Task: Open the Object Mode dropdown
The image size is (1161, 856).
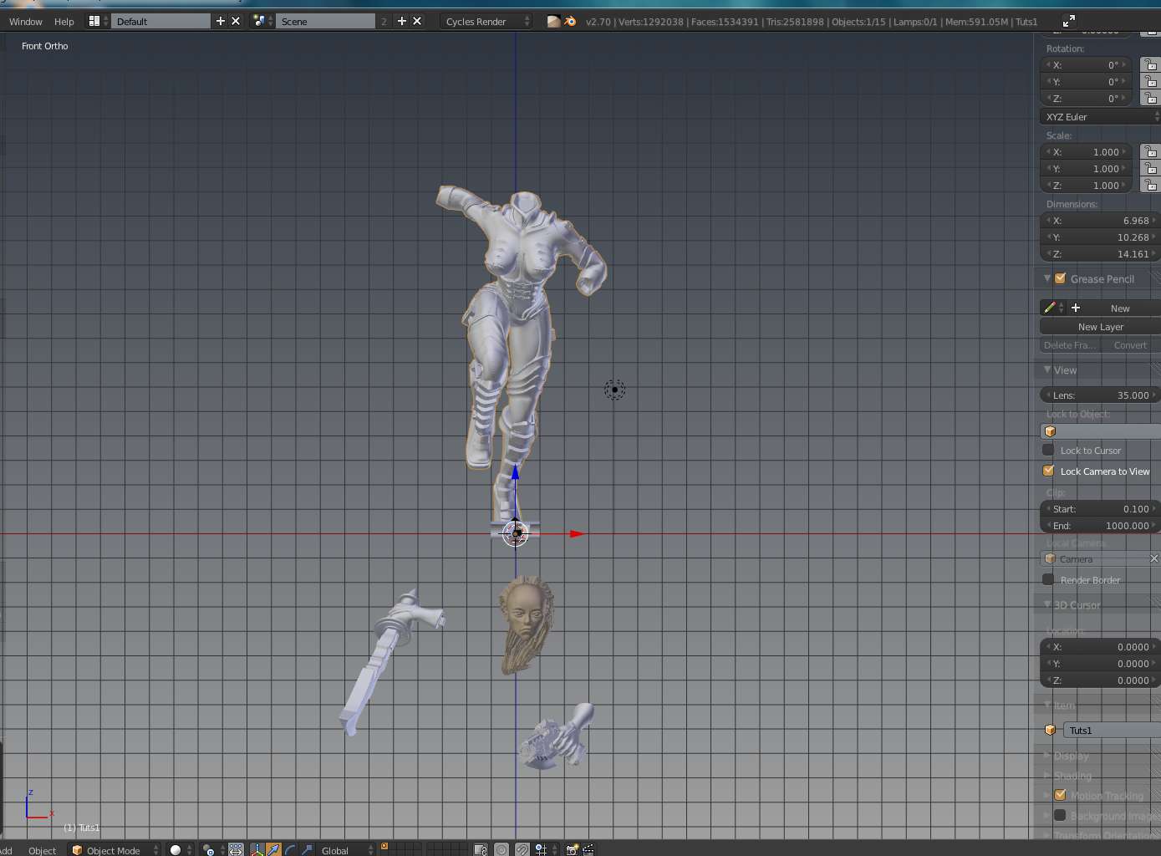Action: (x=115, y=850)
